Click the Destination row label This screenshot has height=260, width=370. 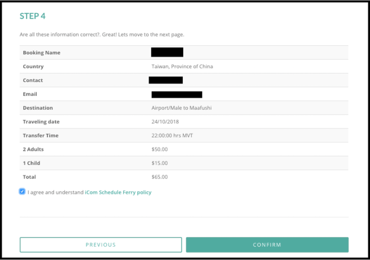pyautogui.click(x=38, y=108)
